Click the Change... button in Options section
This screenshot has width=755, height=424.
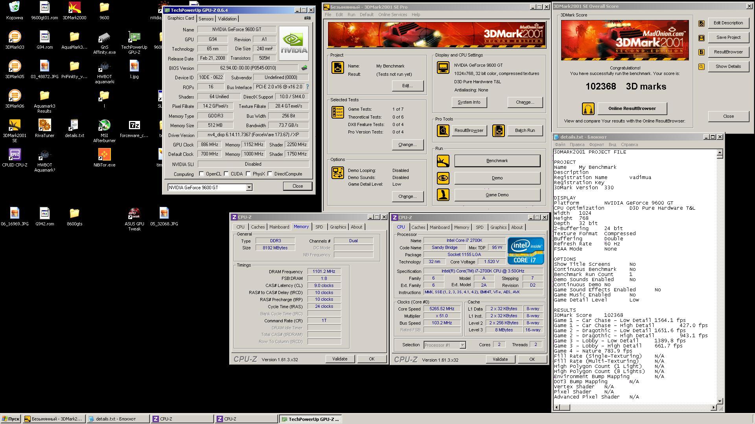pos(407,196)
